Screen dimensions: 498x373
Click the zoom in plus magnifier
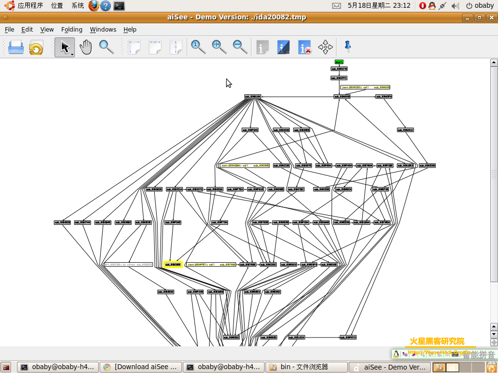click(219, 47)
